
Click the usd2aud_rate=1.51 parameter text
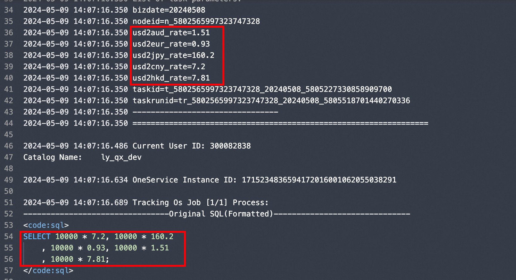(171, 33)
